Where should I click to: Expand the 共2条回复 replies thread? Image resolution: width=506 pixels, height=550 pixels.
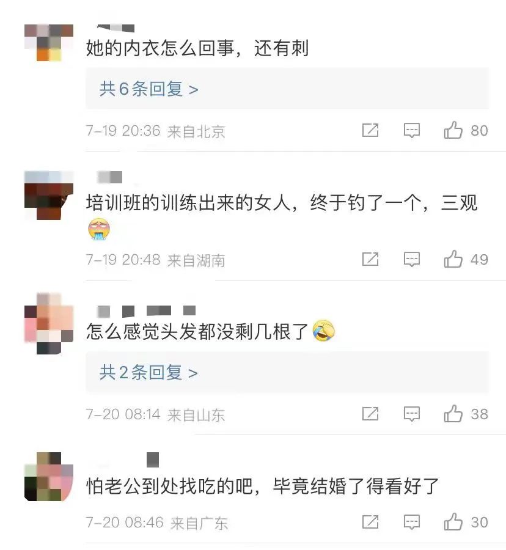pyautogui.click(x=148, y=372)
